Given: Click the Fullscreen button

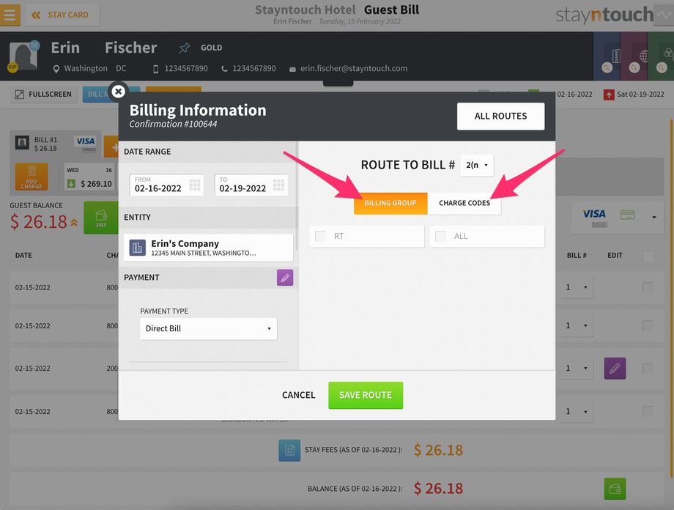Looking at the screenshot, I should pyautogui.click(x=43, y=95).
